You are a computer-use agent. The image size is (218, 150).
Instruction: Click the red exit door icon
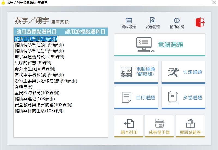click(200, 22)
